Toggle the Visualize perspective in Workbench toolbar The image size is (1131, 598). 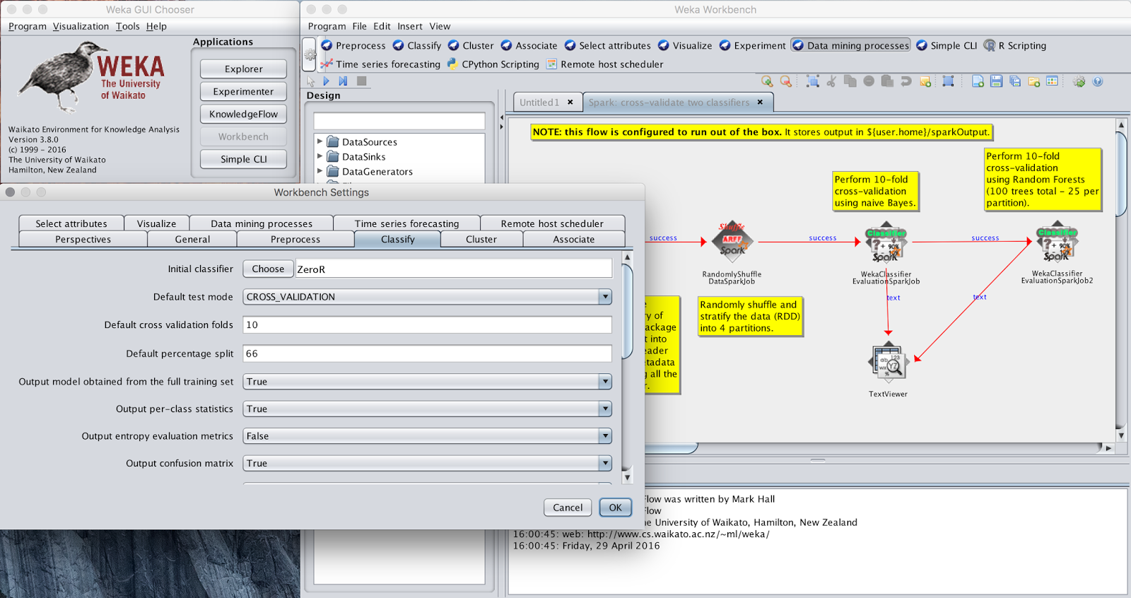click(684, 45)
